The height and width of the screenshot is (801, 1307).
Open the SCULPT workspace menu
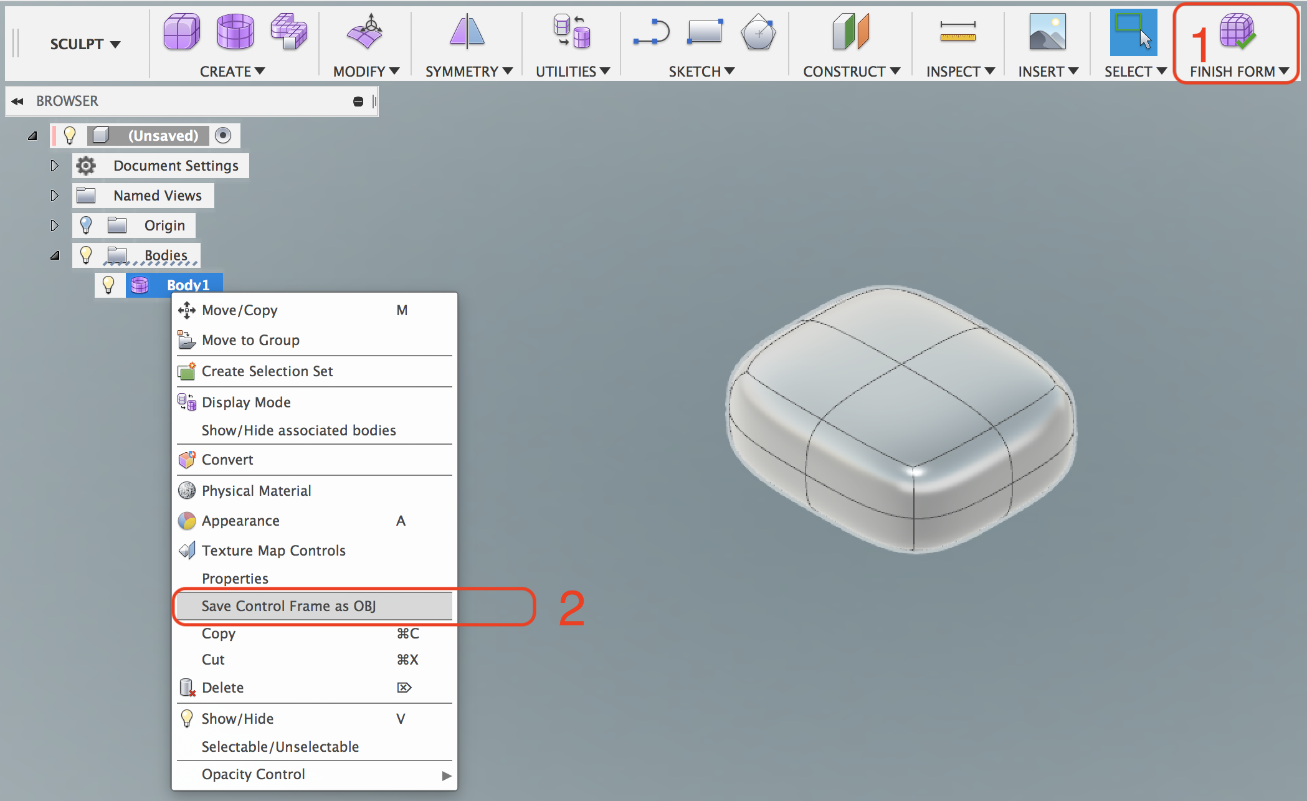click(x=85, y=44)
